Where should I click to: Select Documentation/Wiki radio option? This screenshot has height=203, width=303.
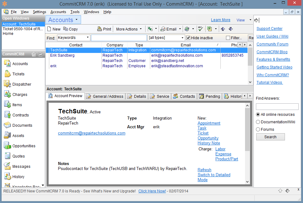pos(258,122)
